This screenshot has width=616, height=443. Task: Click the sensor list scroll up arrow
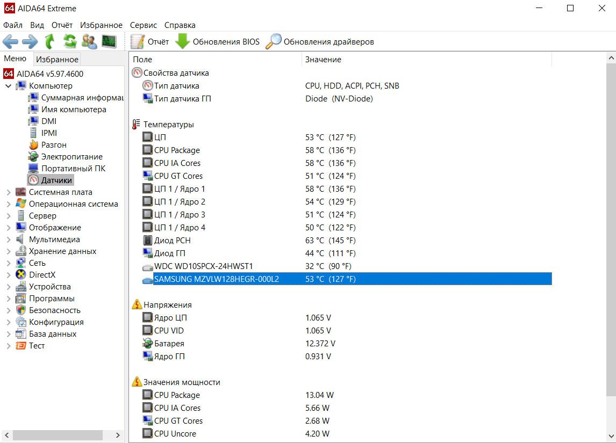611,58
